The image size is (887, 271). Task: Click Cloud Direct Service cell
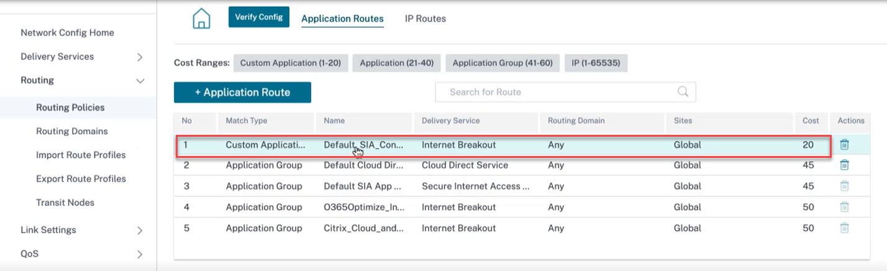(465, 165)
